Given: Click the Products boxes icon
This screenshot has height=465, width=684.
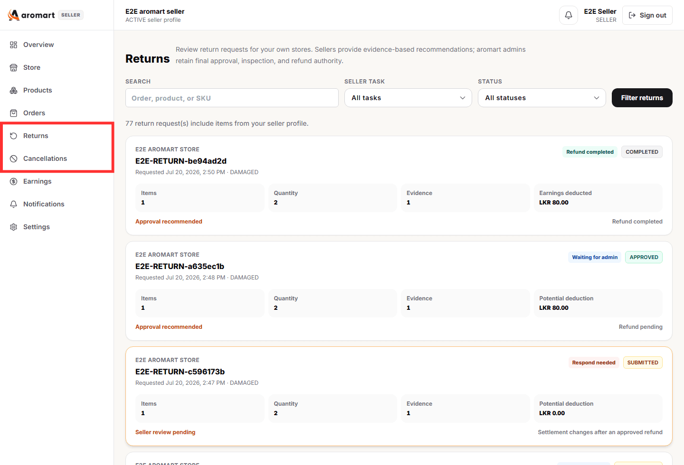Looking at the screenshot, I should (13, 90).
